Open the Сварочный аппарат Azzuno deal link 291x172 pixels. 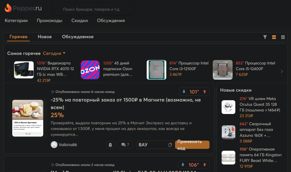tap(256, 130)
